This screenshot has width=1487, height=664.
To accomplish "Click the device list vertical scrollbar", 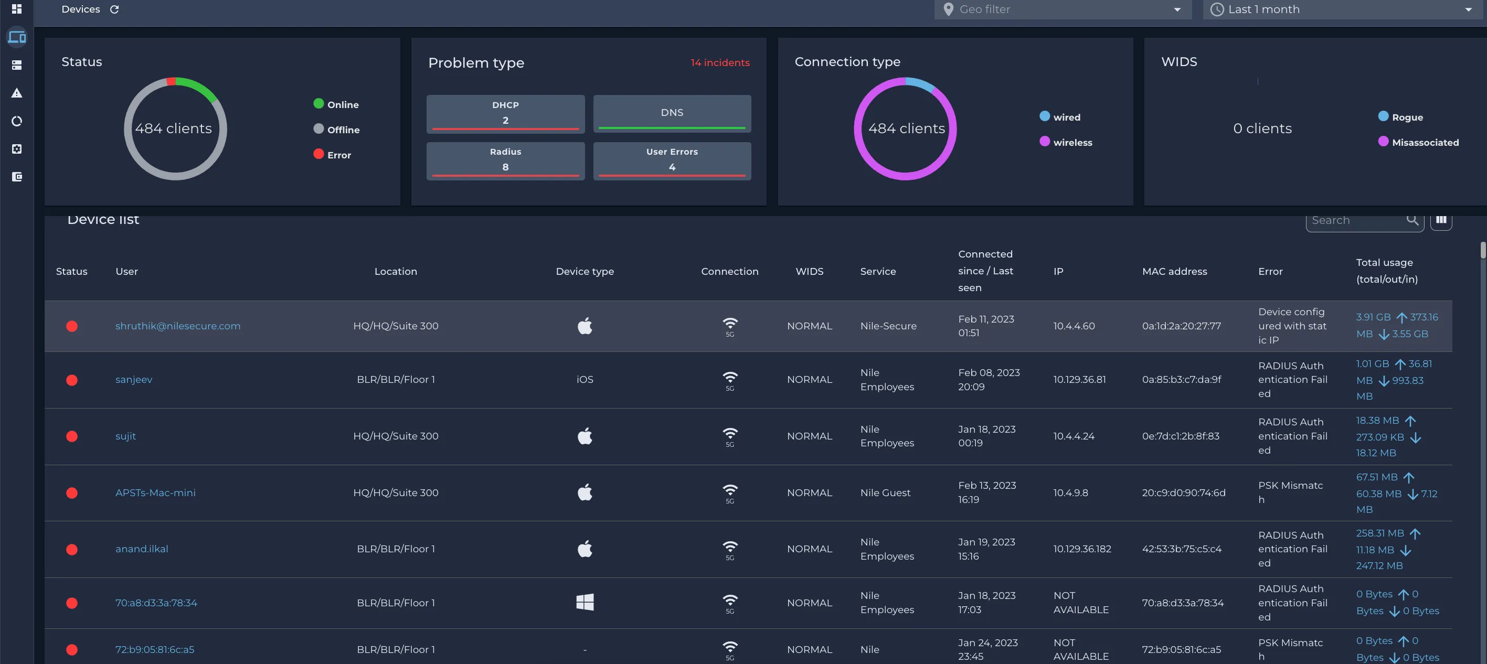I will point(1482,250).
